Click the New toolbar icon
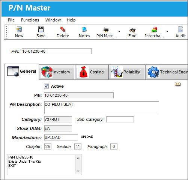This screenshot has height=180, width=188. [x=19, y=29]
